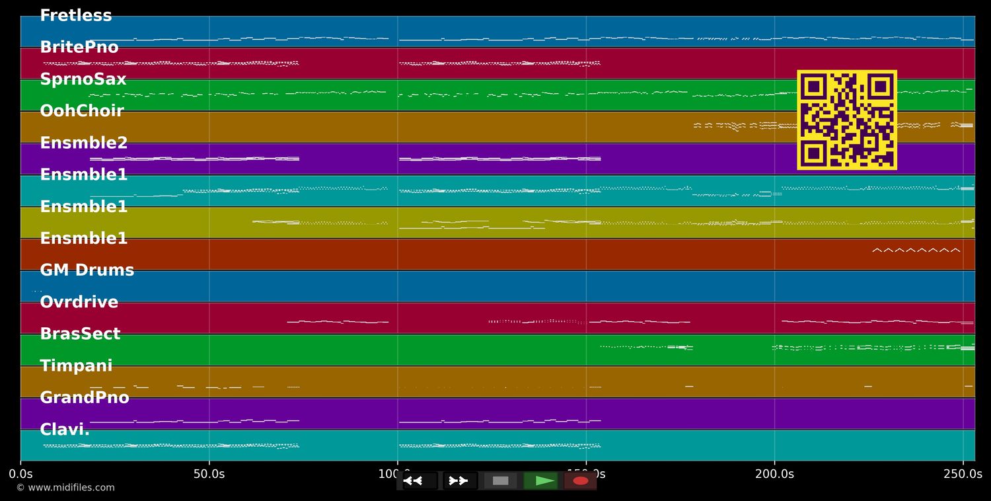Viewport: 991px width, 501px height.
Task: Select the Timpani track label
Action: 76,365
